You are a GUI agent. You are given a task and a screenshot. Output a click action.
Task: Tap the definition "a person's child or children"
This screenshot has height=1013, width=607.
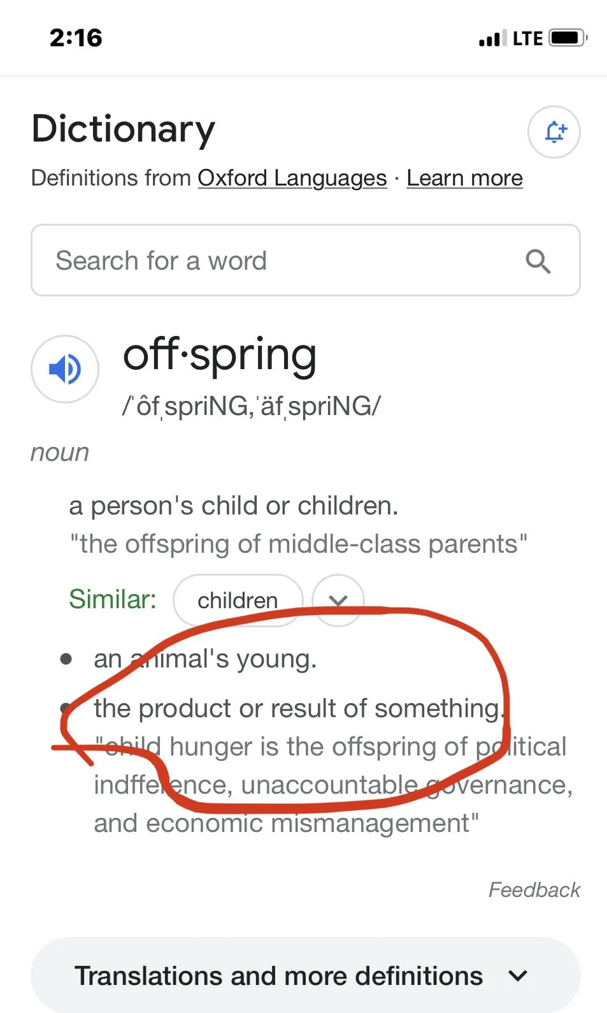pyautogui.click(x=234, y=506)
